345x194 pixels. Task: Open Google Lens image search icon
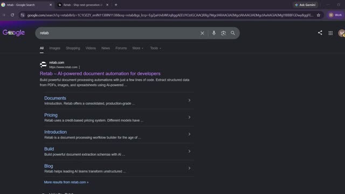(223, 33)
